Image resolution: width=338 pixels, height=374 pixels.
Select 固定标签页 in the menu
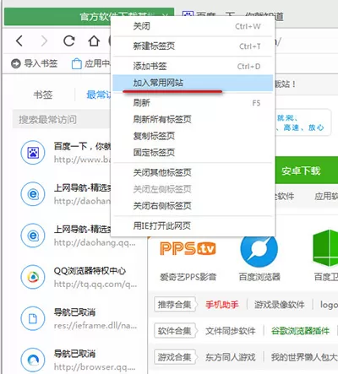[194, 153]
